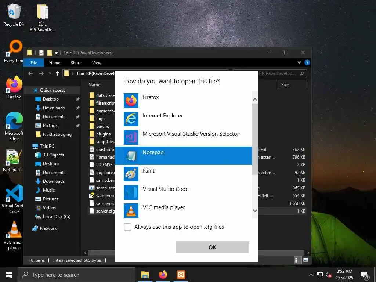Select Network in navigation pane

coord(48,228)
